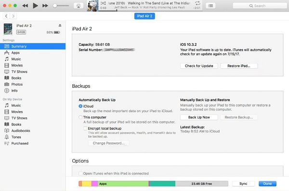289x191 pixels.
Task: Open Music under Settings
Action: [33, 59]
